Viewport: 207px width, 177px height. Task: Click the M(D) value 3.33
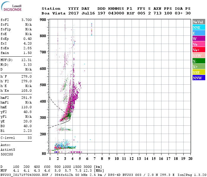[x=28, y=65]
